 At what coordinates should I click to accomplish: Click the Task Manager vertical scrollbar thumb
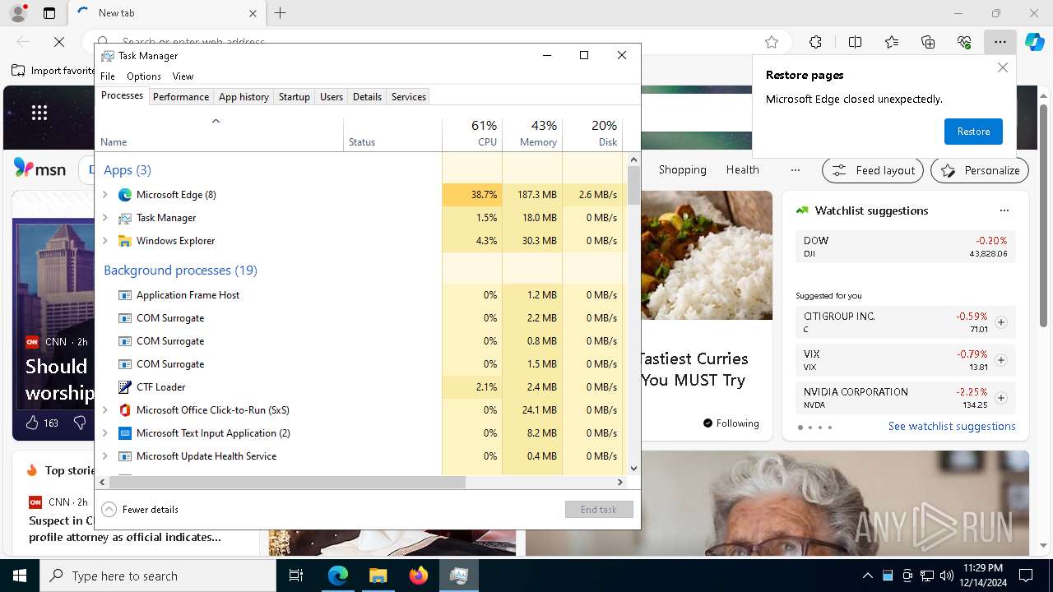[633, 186]
